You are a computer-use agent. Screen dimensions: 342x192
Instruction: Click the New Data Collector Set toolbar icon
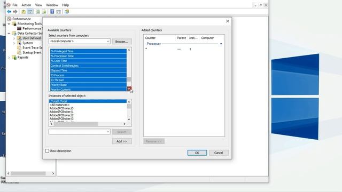click(x=67, y=12)
